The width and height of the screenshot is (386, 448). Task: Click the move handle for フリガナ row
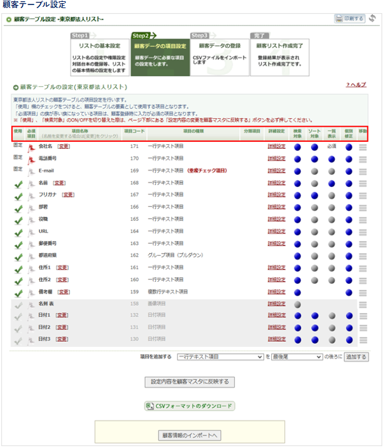363,196
